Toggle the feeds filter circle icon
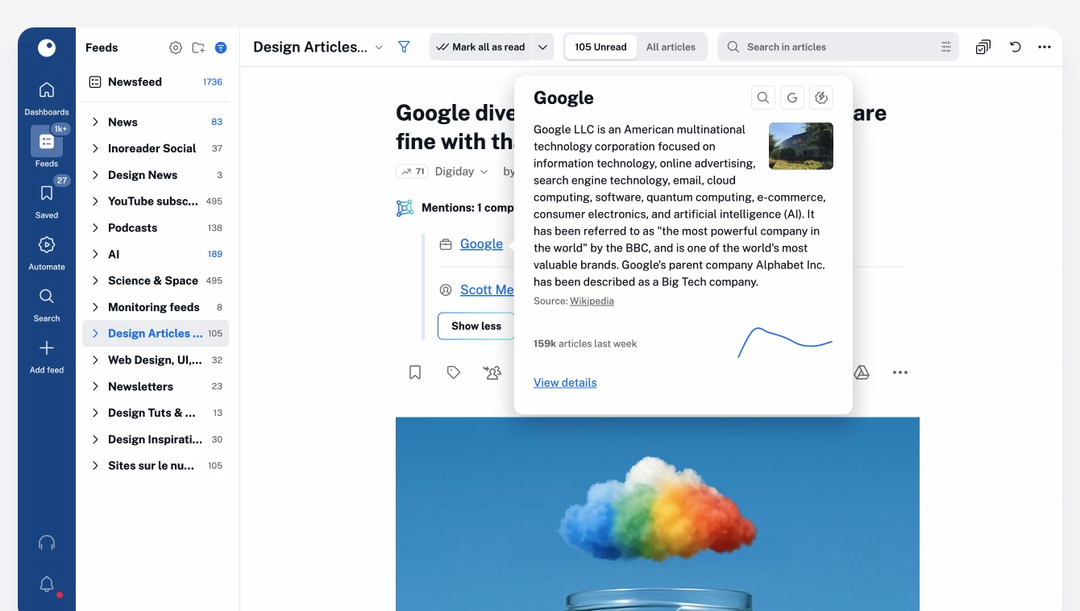Viewport: 1080px width, 611px height. coord(221,48)
